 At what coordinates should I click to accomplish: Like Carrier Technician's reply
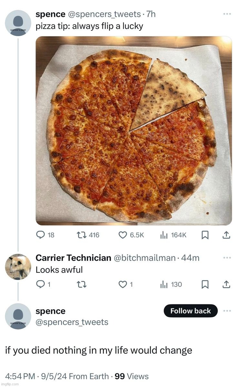click(x=126, y=284)
